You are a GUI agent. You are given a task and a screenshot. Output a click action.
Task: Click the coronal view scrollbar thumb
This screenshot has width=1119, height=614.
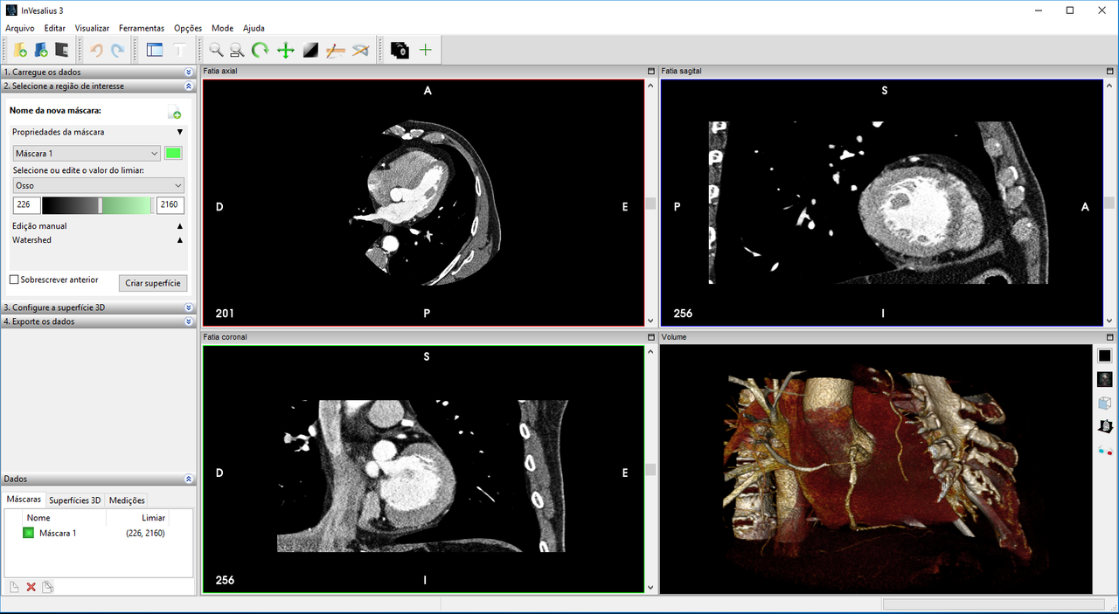650,470
